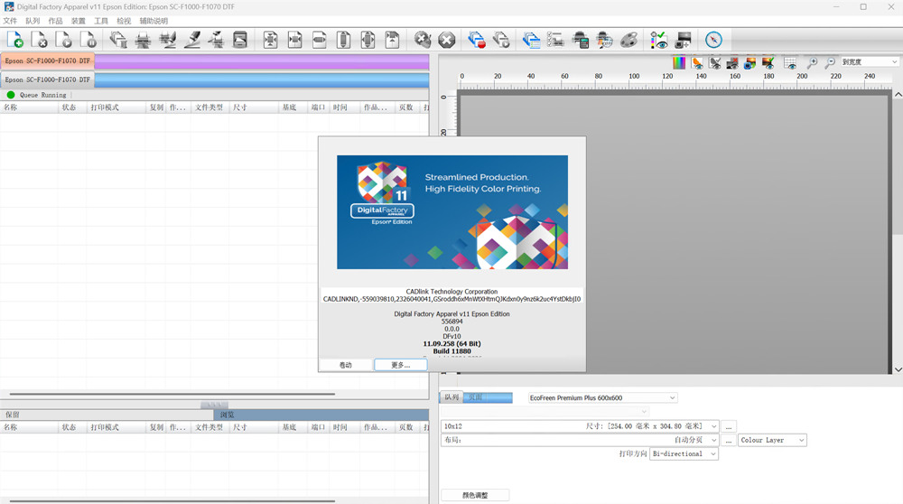Toggle the orange bird preview eye icon
The image size is (903, 504).
click(x=697, y=63)
